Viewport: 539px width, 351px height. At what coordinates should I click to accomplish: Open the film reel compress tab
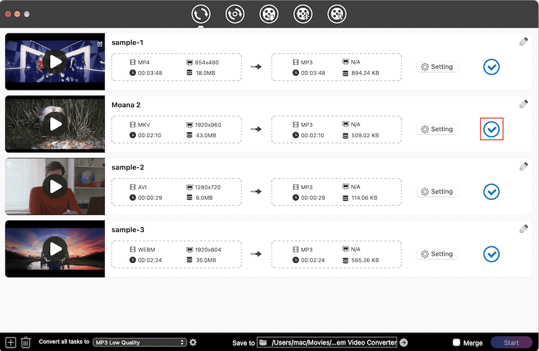(303, 14)
